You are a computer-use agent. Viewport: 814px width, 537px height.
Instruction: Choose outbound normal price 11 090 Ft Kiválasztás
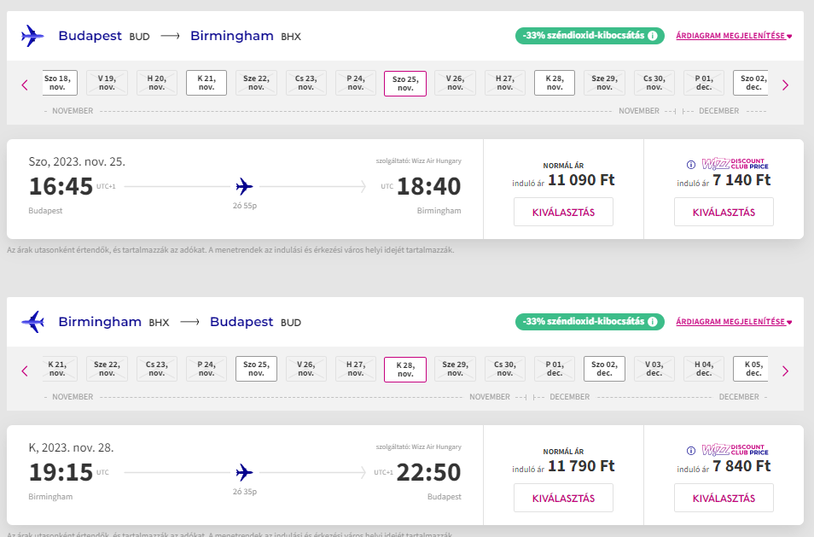coord(563,212)
